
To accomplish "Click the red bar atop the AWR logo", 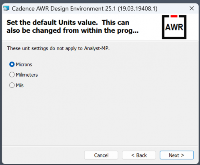I will click(x=174, y=16).
